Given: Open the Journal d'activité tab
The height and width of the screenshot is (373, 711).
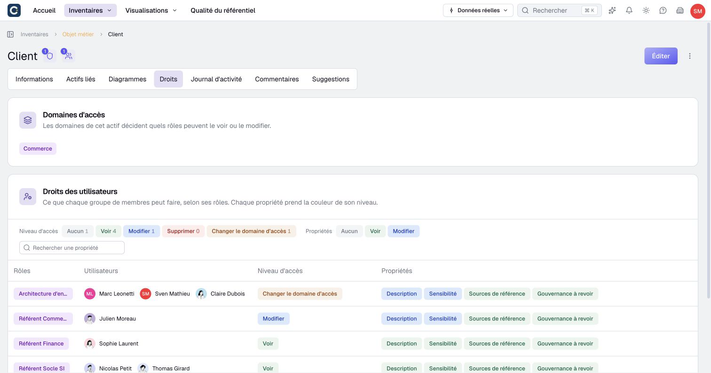Looking at the screenshot, I should 216,79.
